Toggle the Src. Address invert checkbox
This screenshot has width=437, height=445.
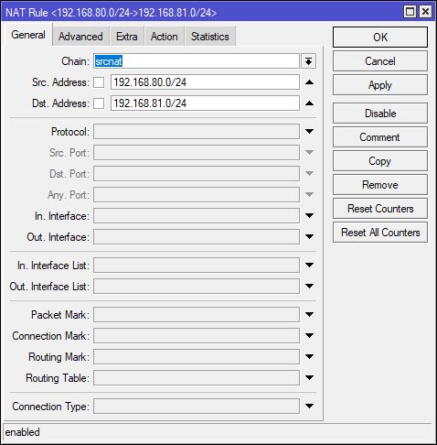[99, 82]
